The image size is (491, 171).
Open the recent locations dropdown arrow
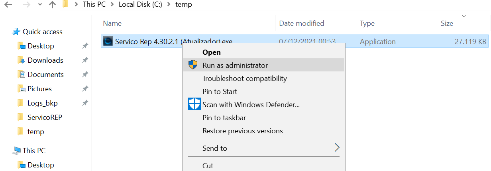tap(39, 5)
